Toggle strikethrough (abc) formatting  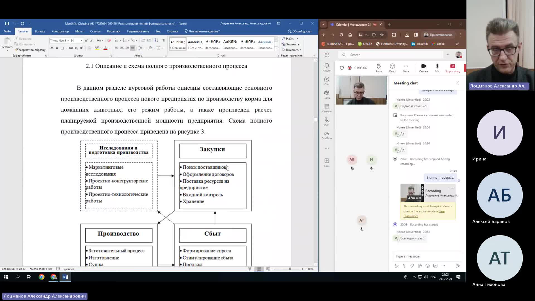tap(71, 48)
